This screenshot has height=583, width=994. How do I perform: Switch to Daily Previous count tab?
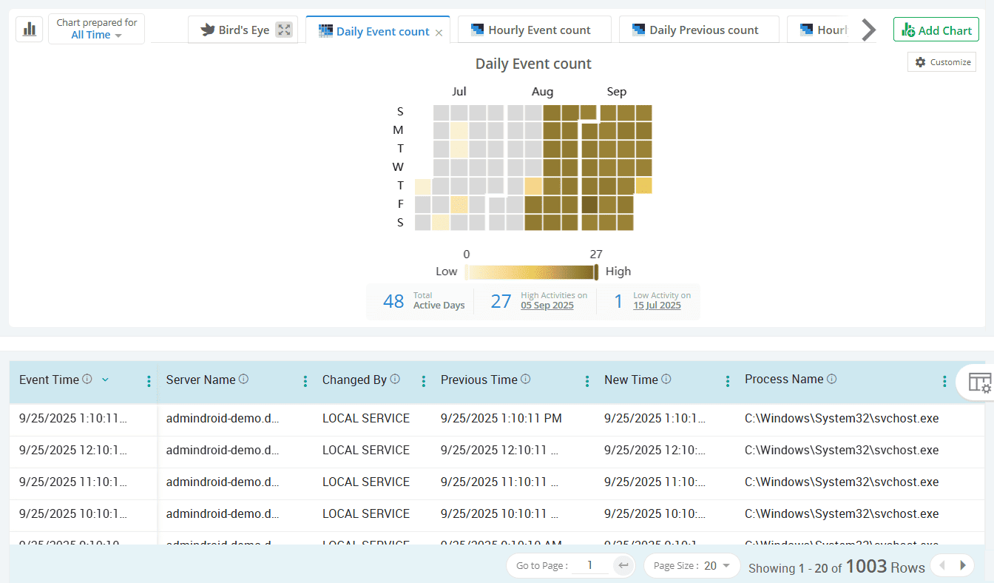point(699,30)
